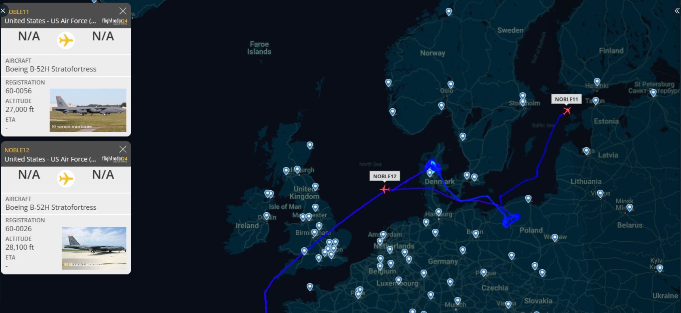Click the yellow airplane icon in the NOBLE12 panel
The width and height of the screenshot is (681, 313).
coord(66,178)
